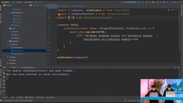Click the warning indicator in editor corner

[169, 10]
